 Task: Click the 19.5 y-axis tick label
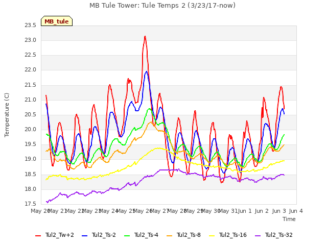(31, 144)
